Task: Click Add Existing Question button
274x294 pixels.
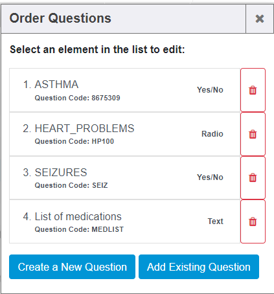Action: 199,267
